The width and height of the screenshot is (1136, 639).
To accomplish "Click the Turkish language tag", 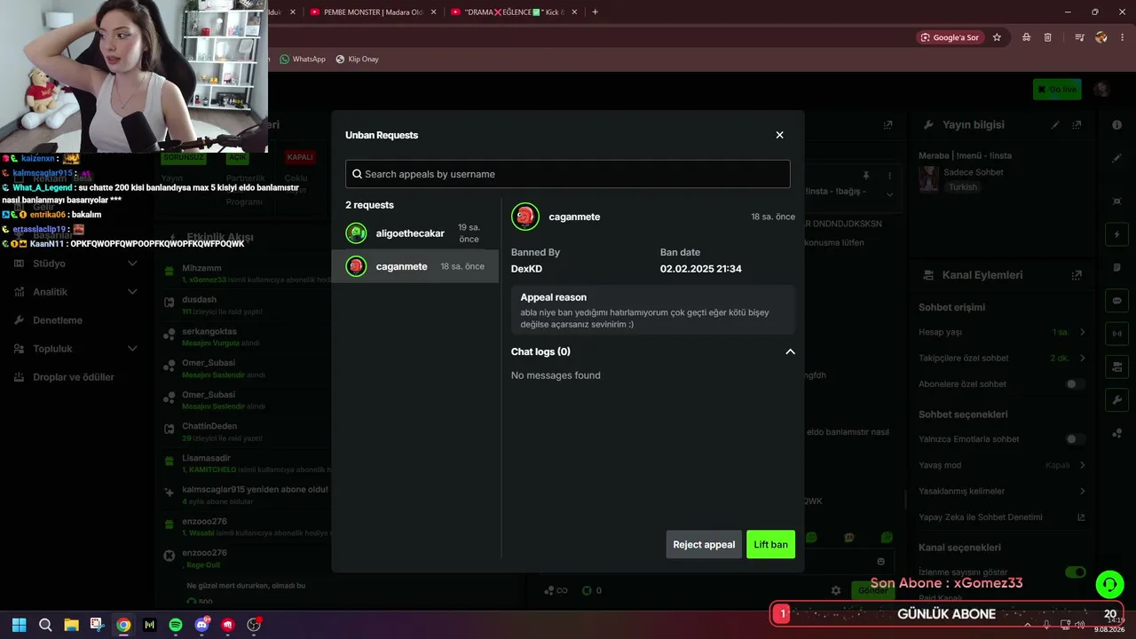I will [962, 187].
